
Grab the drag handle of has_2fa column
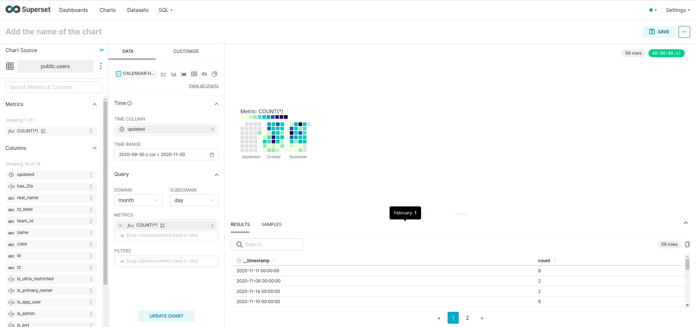(x=91, y=186)
